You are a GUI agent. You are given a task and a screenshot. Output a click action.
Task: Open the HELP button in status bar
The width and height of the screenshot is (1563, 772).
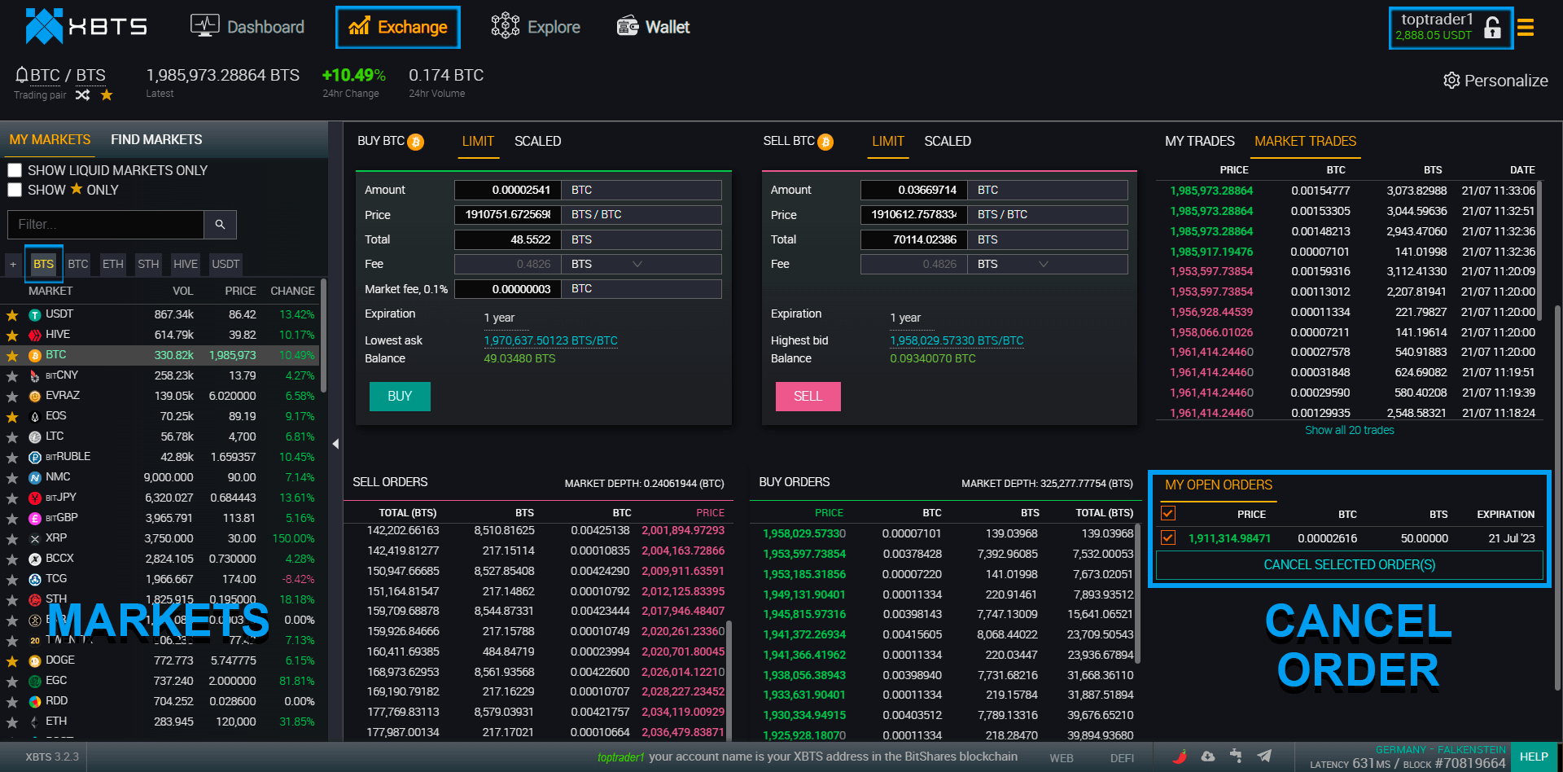pyautogui.click(x=1534, y=757)
